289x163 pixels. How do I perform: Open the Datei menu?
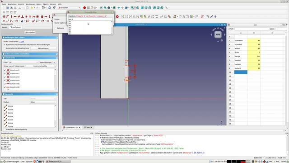[4, 4]
